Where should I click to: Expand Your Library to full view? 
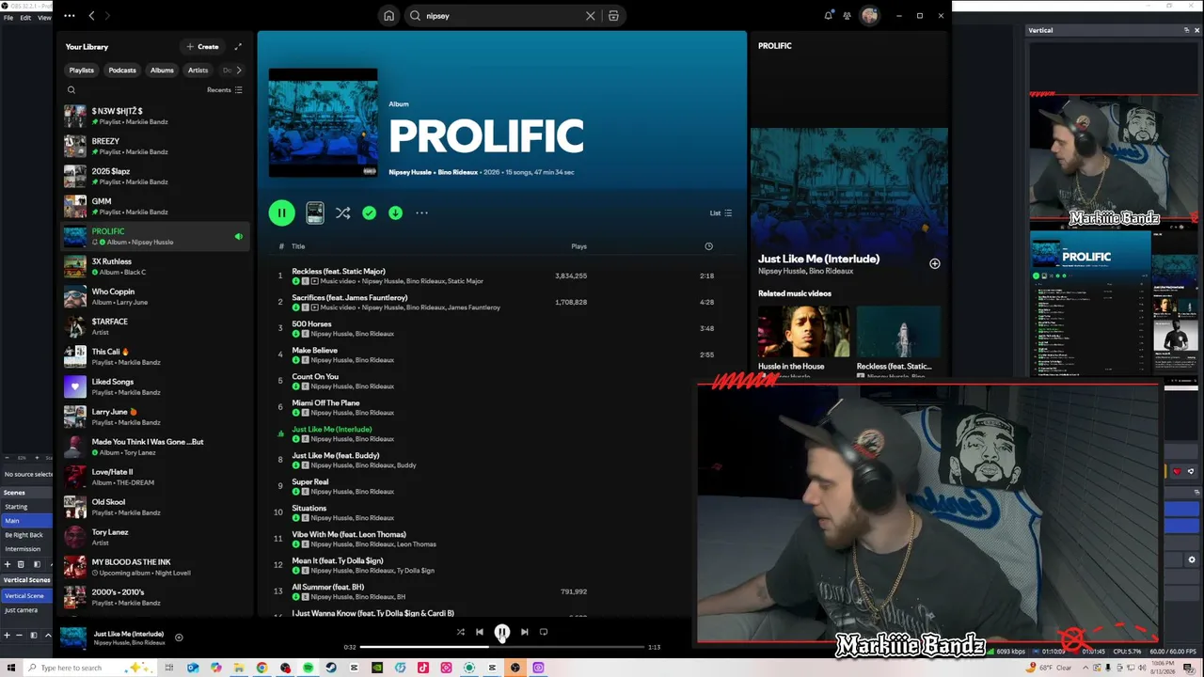(x=238, y=46)
